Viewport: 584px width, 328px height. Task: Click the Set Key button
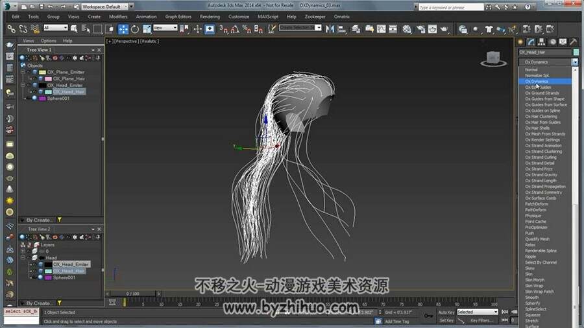pyautogui.click(x=446, y=320)
